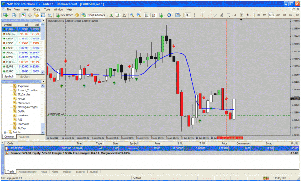Click the Zoom Out magnifier icon

(x=139, y=15)
